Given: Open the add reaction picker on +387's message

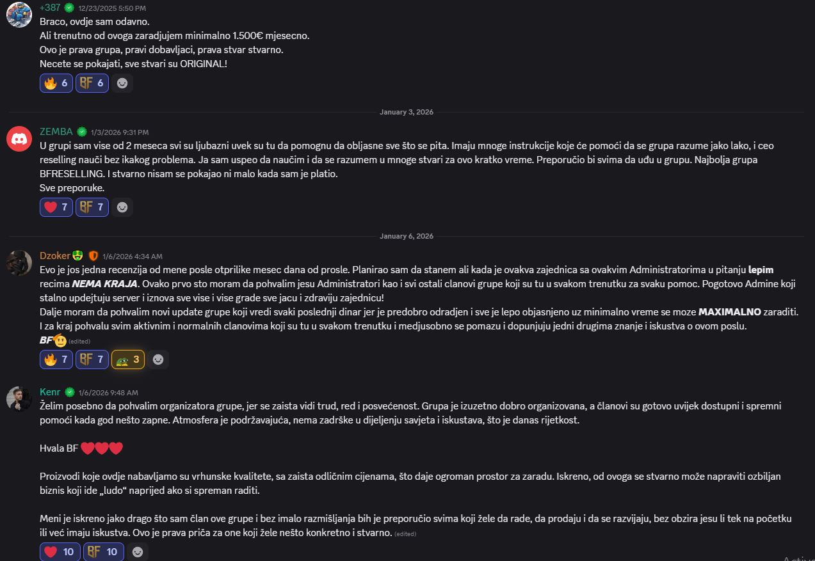Looking at the screenshot, I should [122, 83].
